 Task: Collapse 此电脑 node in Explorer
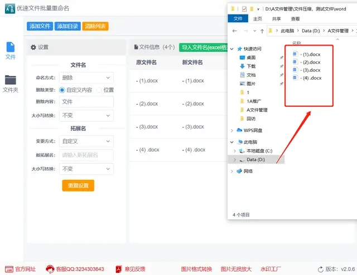point(232,142)
